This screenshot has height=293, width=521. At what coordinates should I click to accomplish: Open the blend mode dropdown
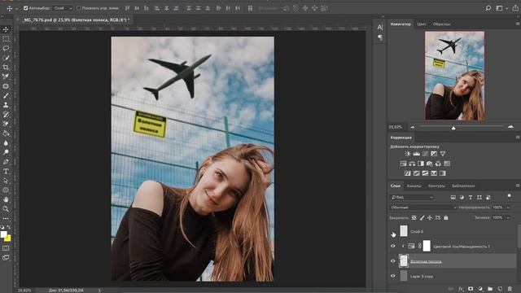[x=423, y=208]
